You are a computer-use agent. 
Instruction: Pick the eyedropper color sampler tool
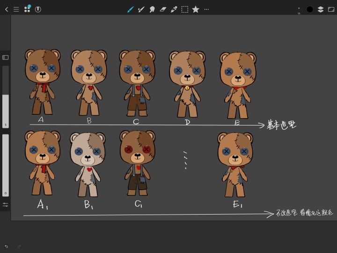click(174, 9)
